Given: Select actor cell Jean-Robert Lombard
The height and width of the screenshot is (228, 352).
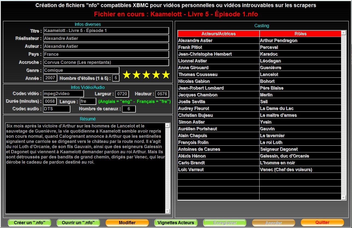Looking at the screenshot, I should [218, 88].
